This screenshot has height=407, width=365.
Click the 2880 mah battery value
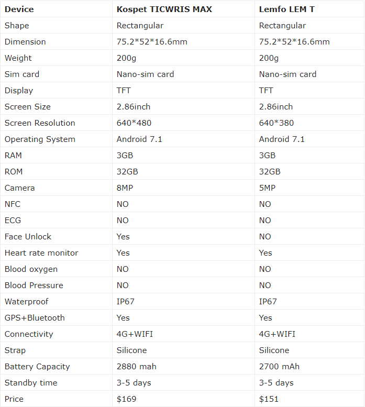pos(137,367)
